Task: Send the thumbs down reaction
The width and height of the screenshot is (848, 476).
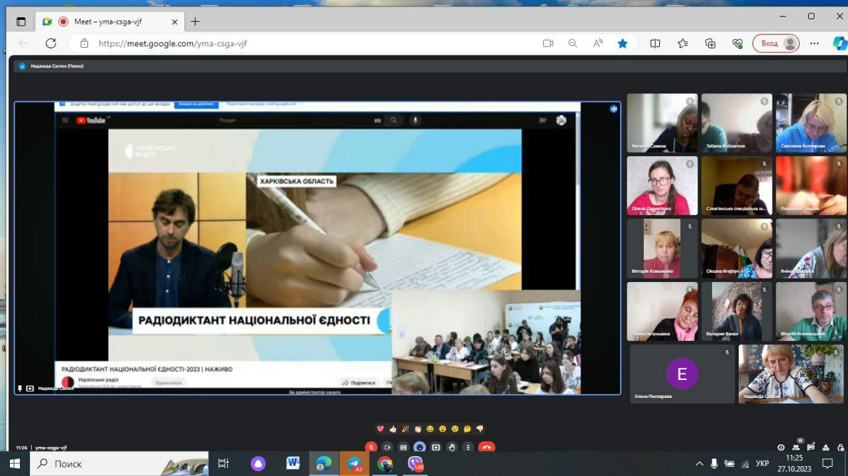Action: coord(480,429)
